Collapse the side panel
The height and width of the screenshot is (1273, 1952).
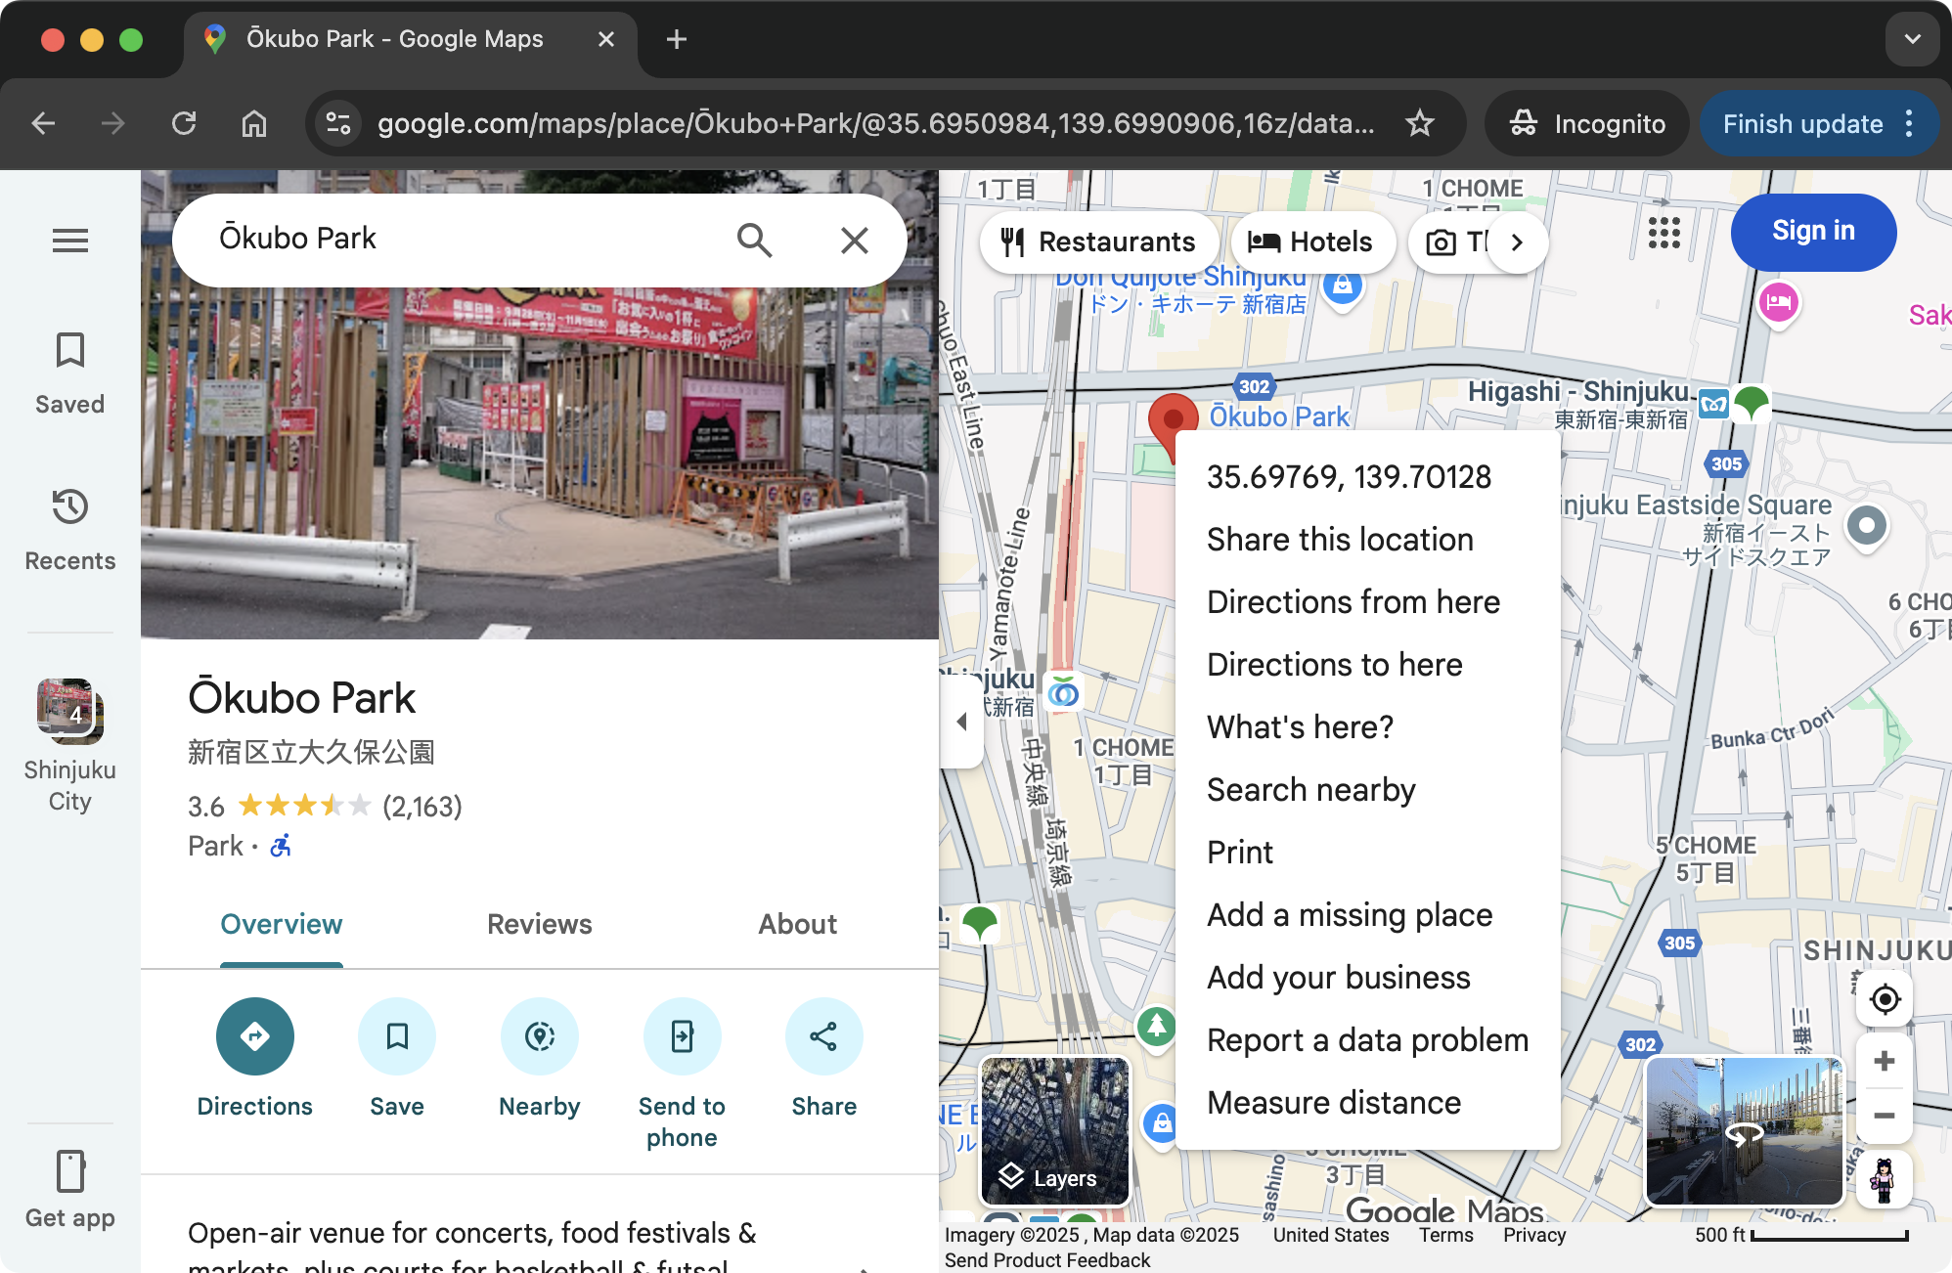[x=962, y=721]
